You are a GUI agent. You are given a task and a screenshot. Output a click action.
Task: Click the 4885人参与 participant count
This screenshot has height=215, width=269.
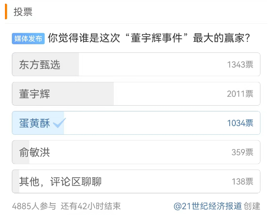(x=34, y=206)
